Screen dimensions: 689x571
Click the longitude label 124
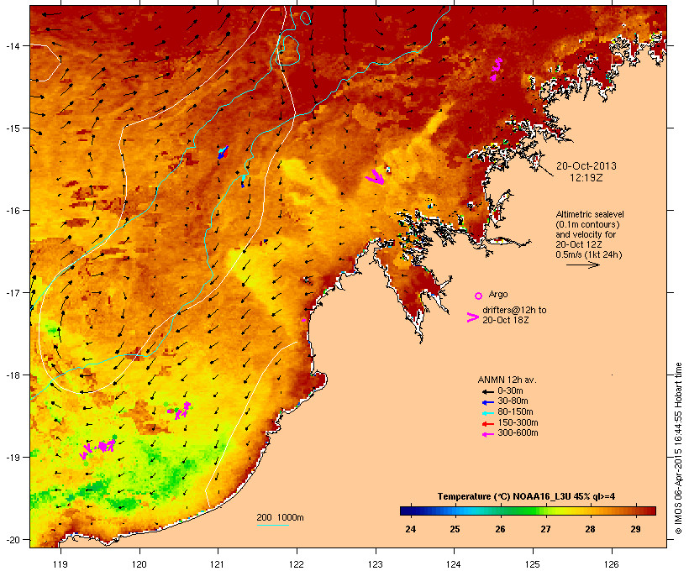coord(454,564)
